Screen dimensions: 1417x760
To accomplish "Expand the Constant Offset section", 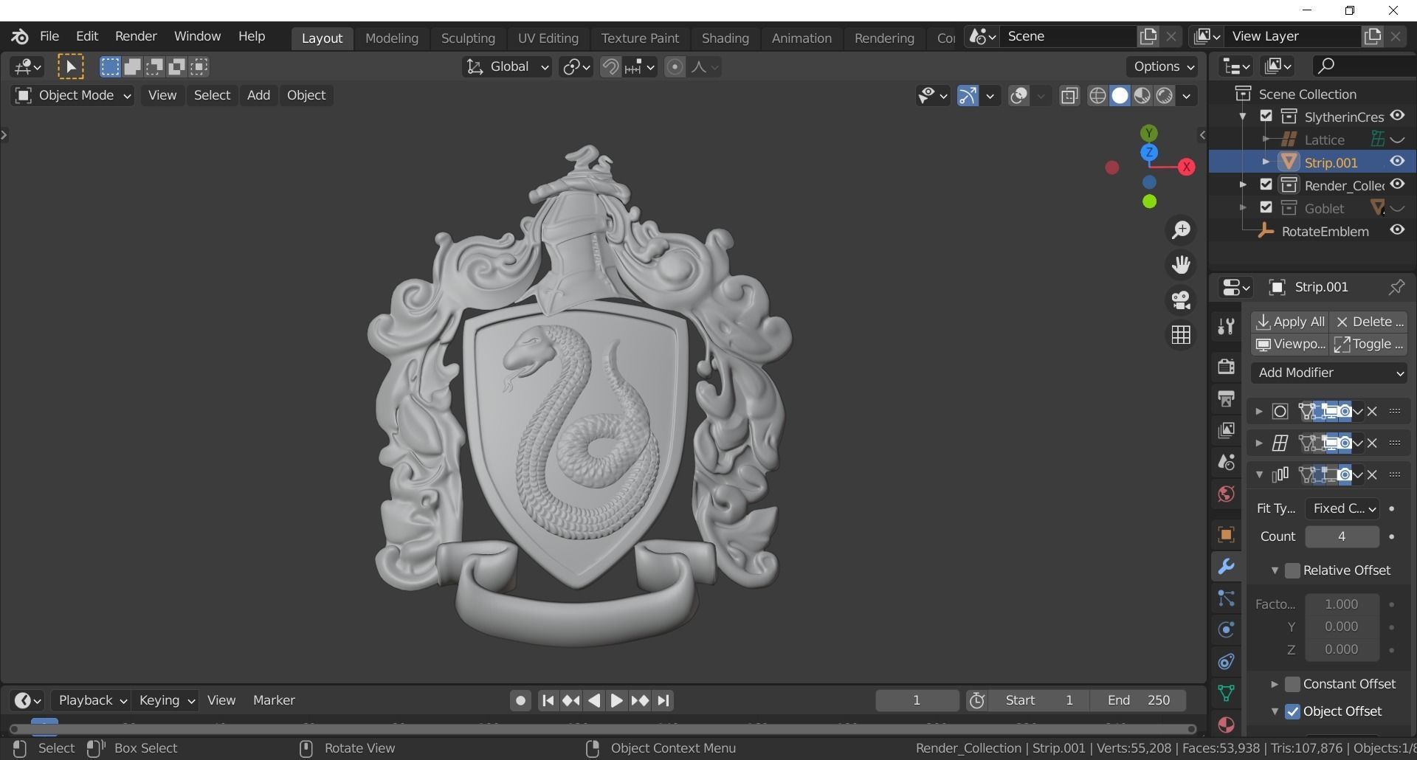I will click(1275, 684).
